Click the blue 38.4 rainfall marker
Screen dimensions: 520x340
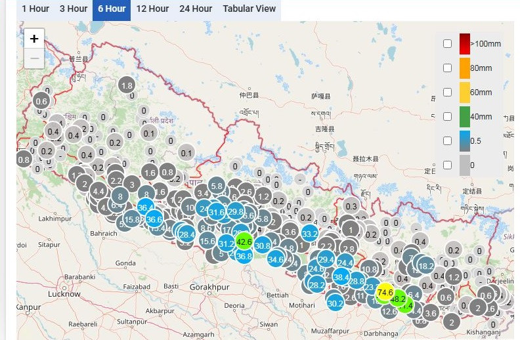(341, 277)
